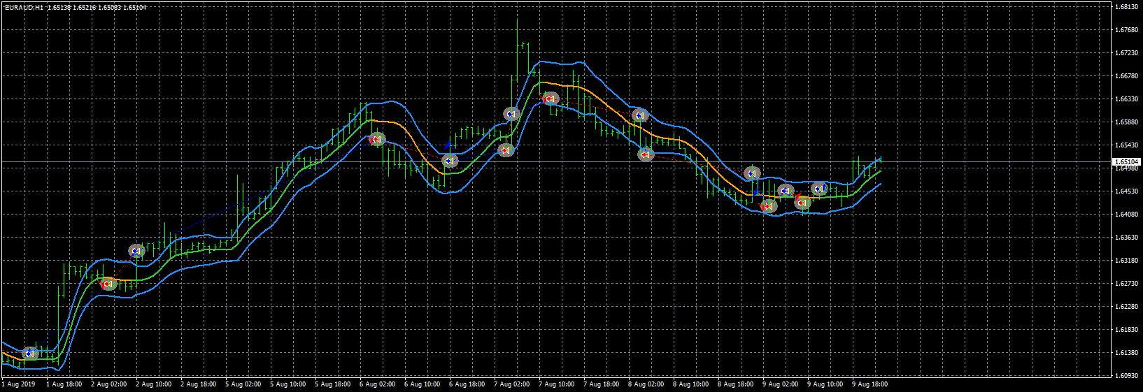
Task: Click the 5 Aug 10:00 time label
Action: (287, 384)
